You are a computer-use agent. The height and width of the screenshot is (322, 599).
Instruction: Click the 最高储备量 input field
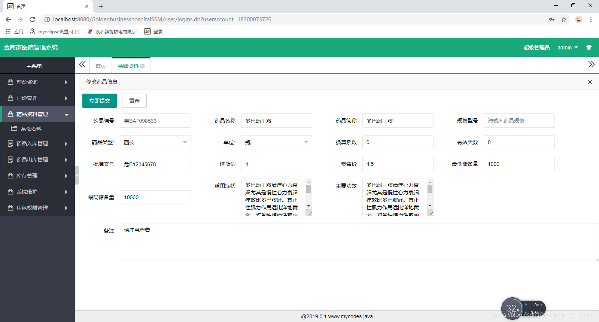pyautogui.click(x=155, y=197)
